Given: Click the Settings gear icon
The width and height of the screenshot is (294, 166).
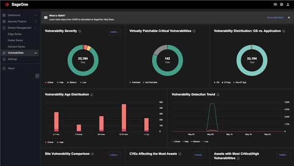Looking at the screenshot, I should point(4,59).
